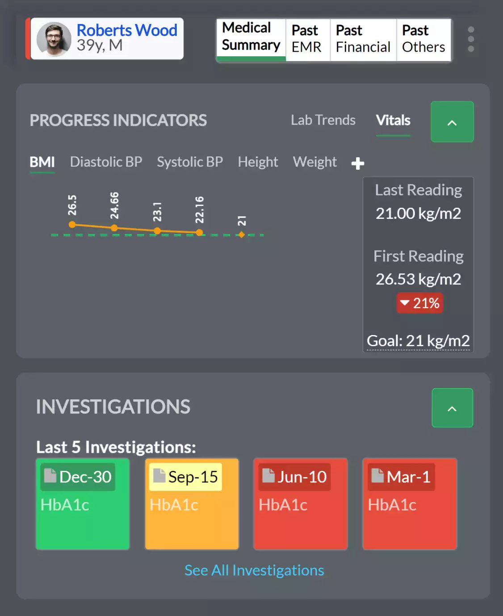Select the Systolic BP indicator

pos(190,162)
